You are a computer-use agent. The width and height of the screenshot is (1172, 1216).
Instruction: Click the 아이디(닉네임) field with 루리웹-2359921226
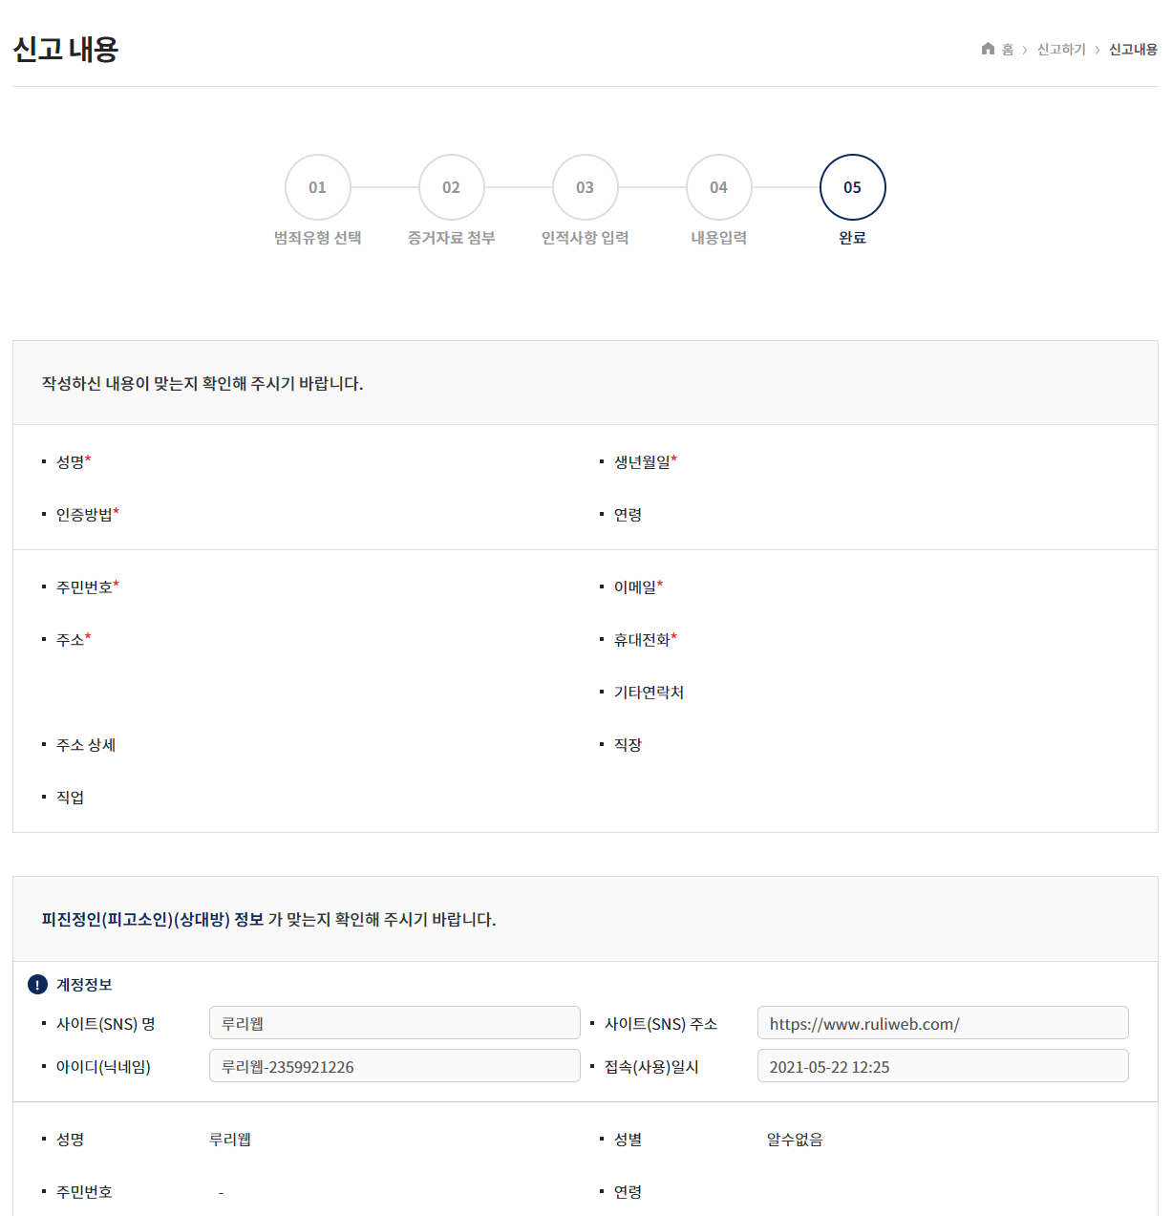tap(394, 1065)
